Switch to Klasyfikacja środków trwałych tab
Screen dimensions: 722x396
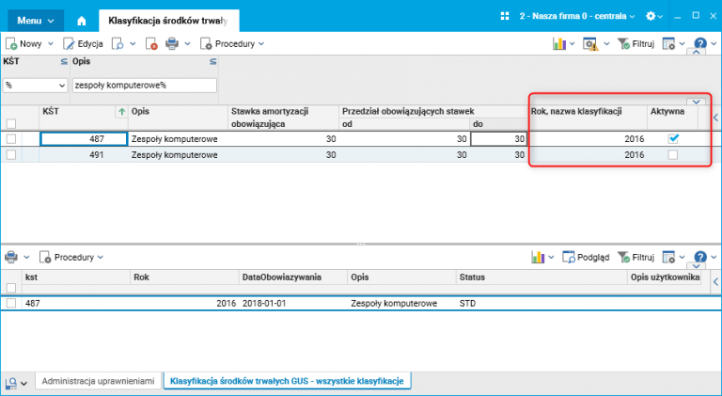(x=168, y=21)
